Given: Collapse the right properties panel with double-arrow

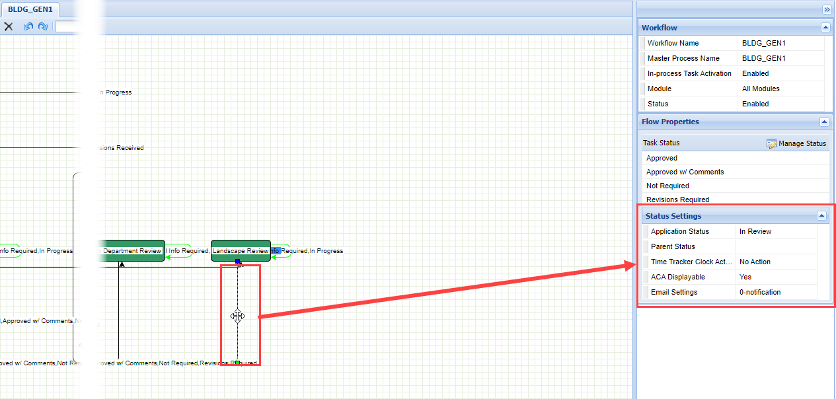Looking at the screenshot, I should pos(827,9).
